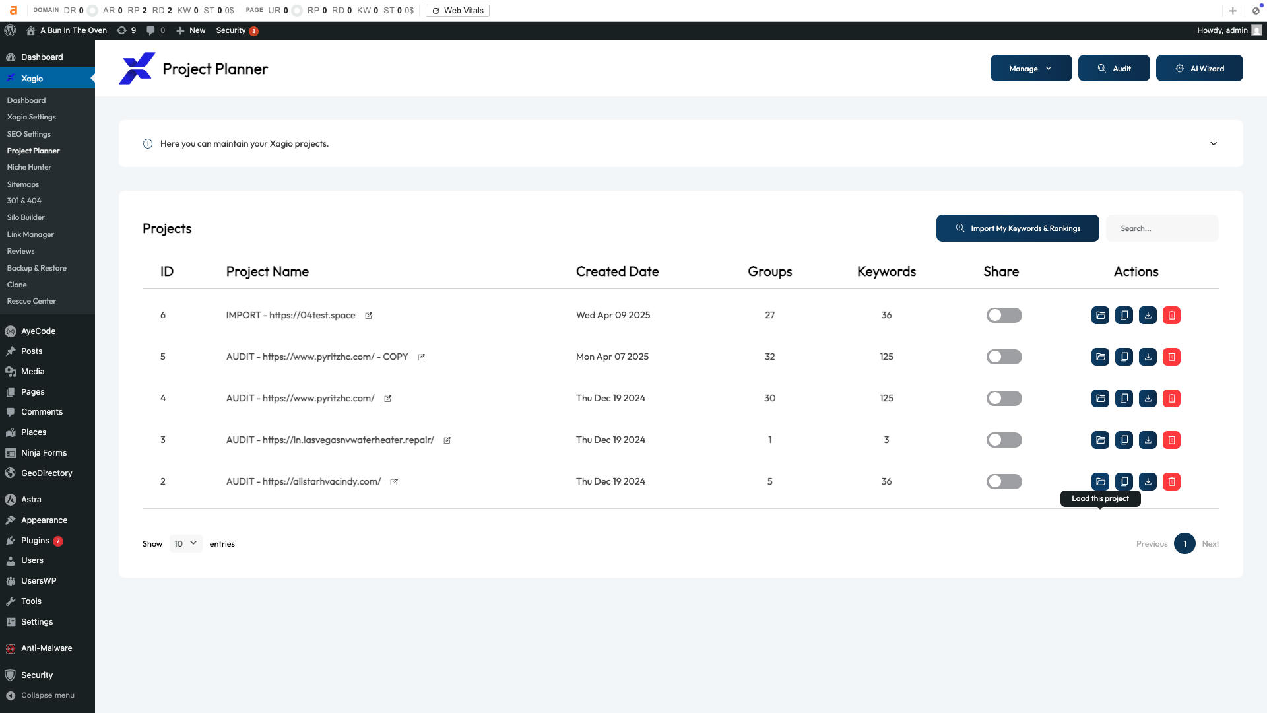The width and height of the screenshot is (1267, 713).
Task: Open Xagio Settings submenu item
Action: [x=32, y=117]
